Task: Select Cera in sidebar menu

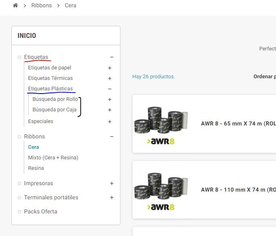Action: 34,147
